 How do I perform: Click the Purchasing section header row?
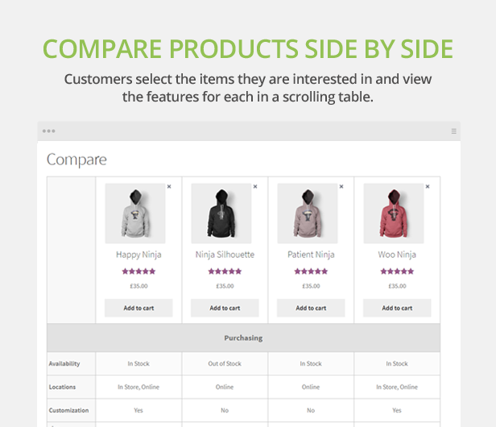pyautogui.click(x=243, y=338)
